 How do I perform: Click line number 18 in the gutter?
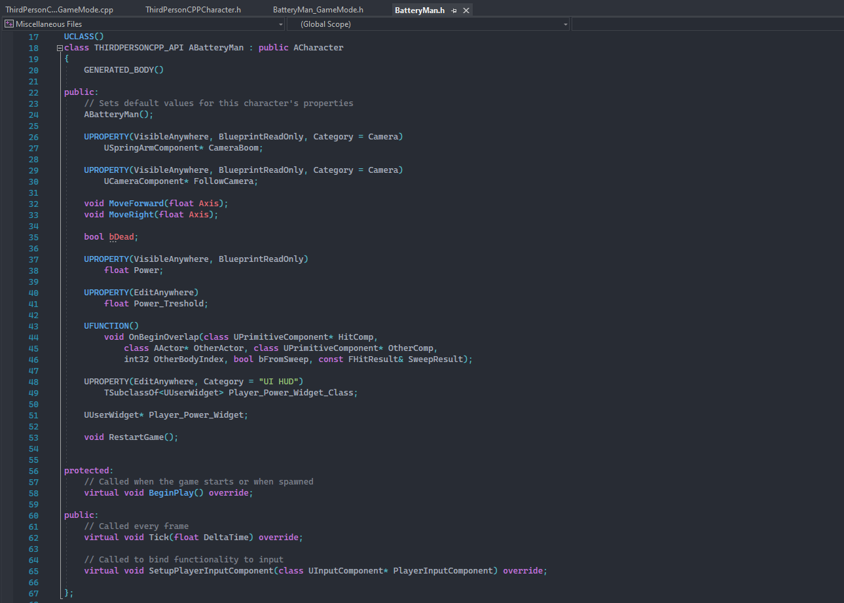coord(34,48)
